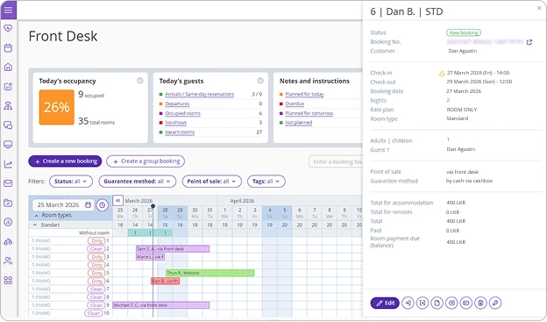Click the home icon in the sidebar
The height and width of the screenshot is (322, 547).
coord(8,67)
